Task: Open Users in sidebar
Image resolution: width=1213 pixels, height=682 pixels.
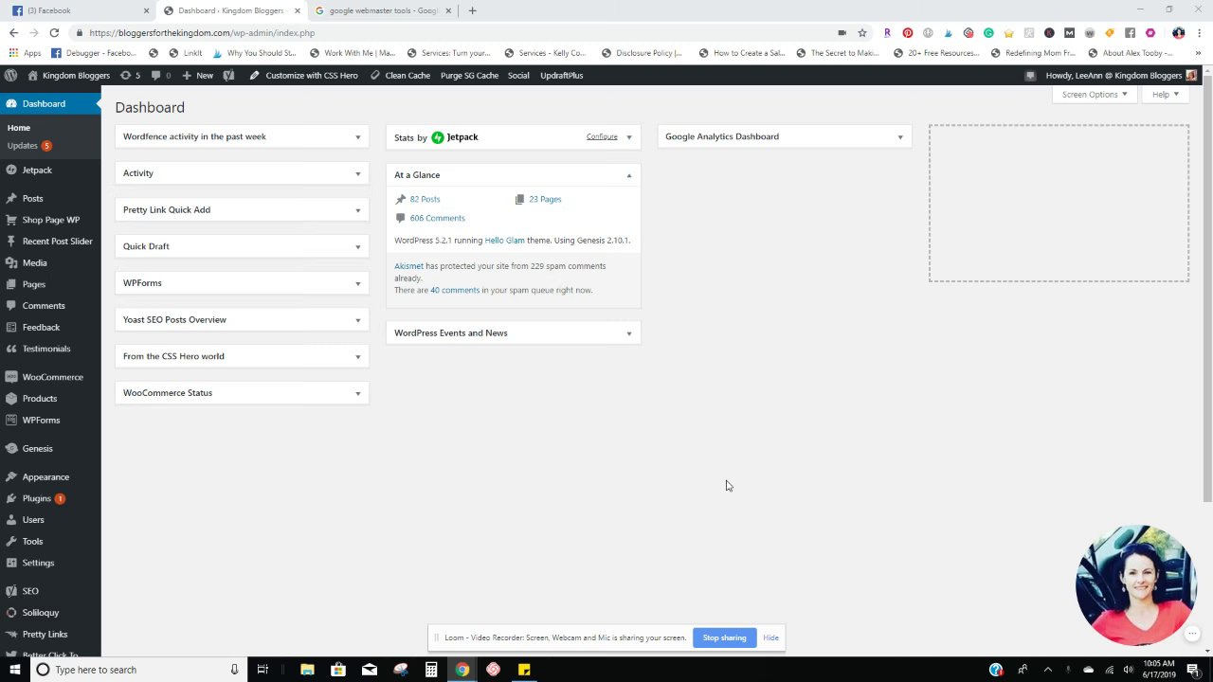Action: coord(50,519)
